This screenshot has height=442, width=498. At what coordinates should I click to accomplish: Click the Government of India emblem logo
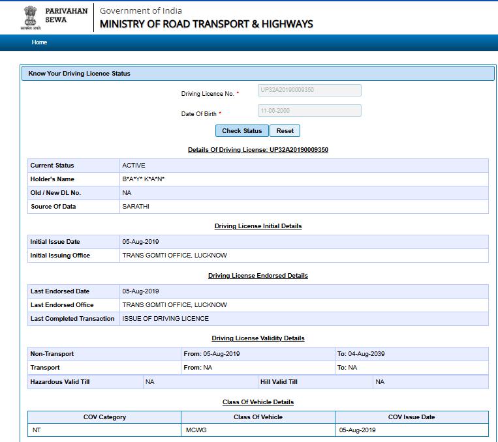click(30, 18)
